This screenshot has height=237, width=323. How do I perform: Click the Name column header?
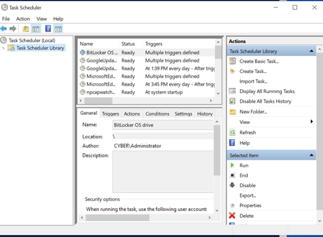[98, 44]
